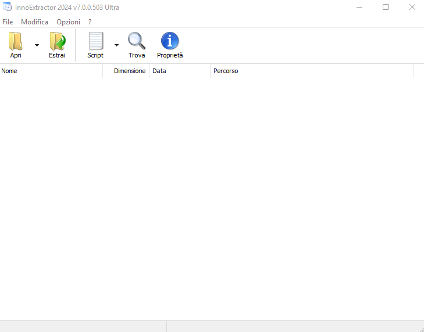Sort by Nome column header
This screenshot has height=332, width=424.
[x=51, y=71]
